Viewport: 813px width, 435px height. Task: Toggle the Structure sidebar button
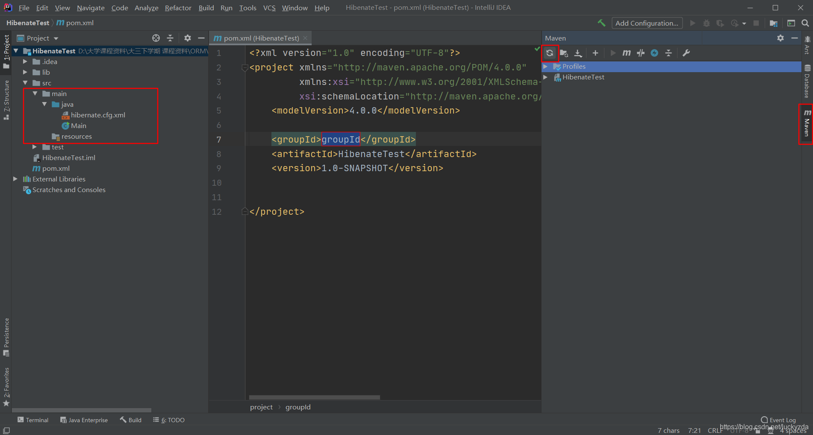(6, 99)
